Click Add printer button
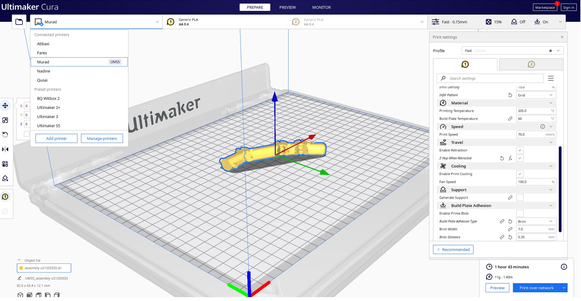The image size is (581, 301). coord(57,138)
